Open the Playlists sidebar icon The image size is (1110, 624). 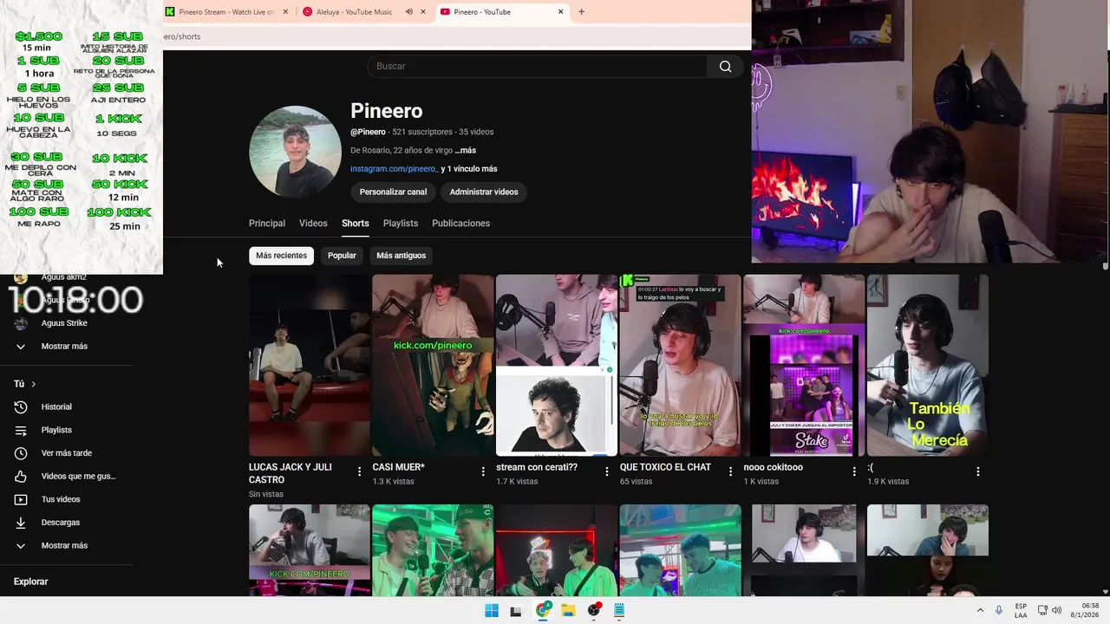tap(21, 430)
